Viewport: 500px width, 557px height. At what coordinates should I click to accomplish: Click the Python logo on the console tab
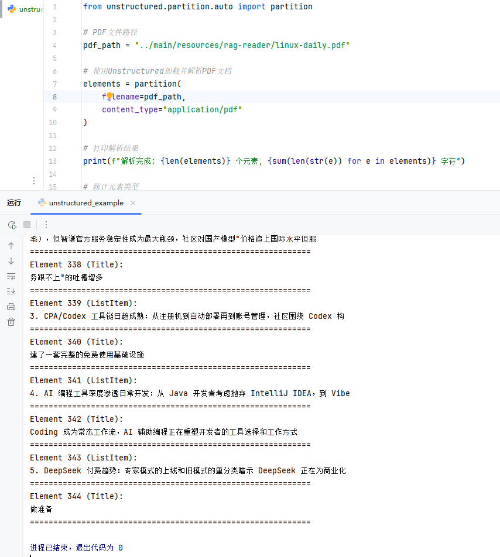[x=42, y=204]
